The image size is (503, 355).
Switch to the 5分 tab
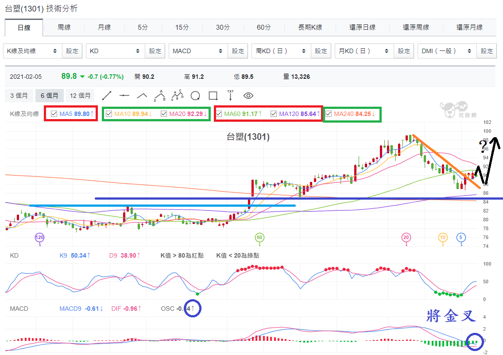coord(143,27)
